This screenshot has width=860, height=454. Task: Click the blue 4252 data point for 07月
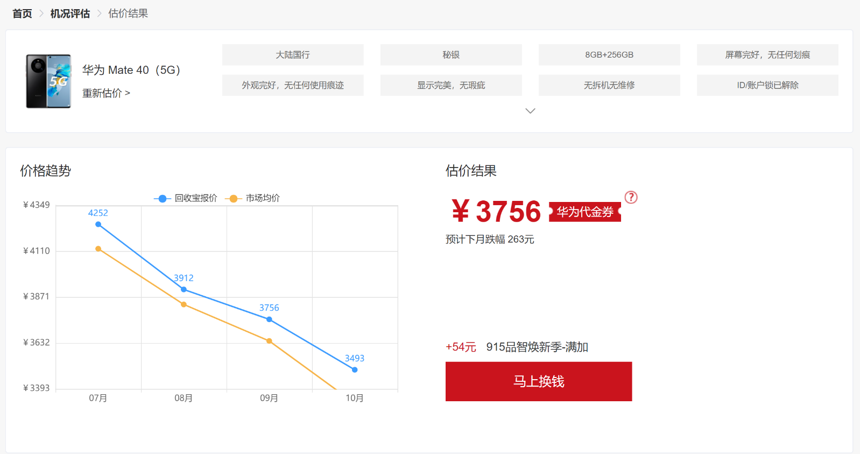point(98,225)
